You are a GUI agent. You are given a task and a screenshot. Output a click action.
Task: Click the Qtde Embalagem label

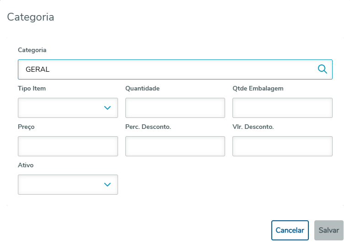click(x=258, y=88)
